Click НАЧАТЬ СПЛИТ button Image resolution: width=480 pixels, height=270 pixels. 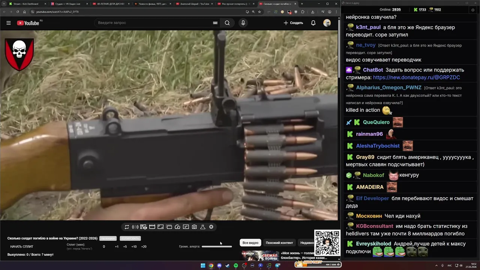point(22,247)
